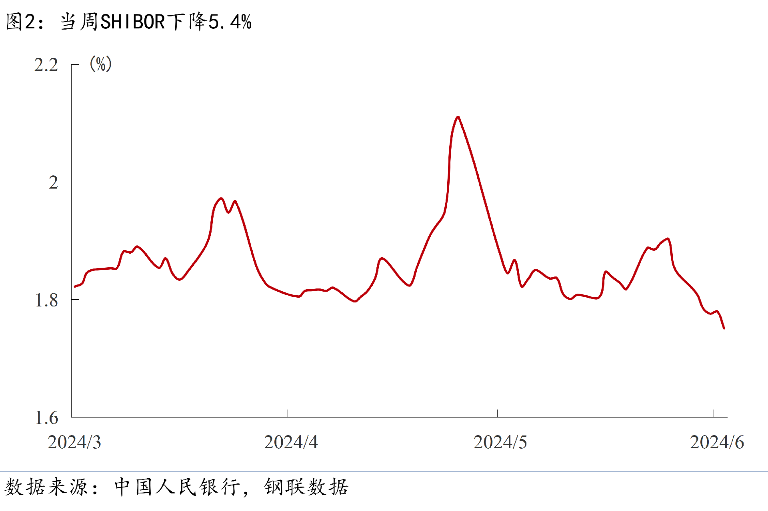Click the '钢联数据' source text
Viewport: 768px width, 511px height.
coord(306,487)
